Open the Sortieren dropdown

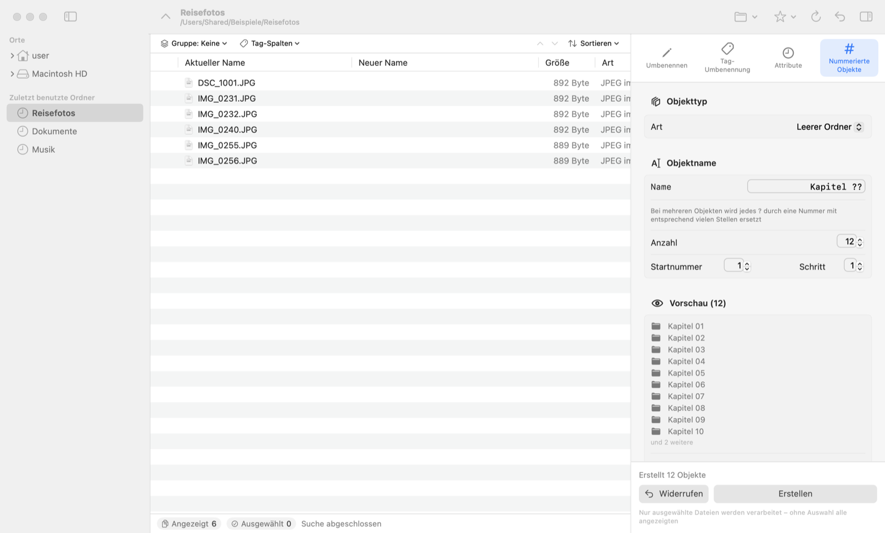pos(594,43)
